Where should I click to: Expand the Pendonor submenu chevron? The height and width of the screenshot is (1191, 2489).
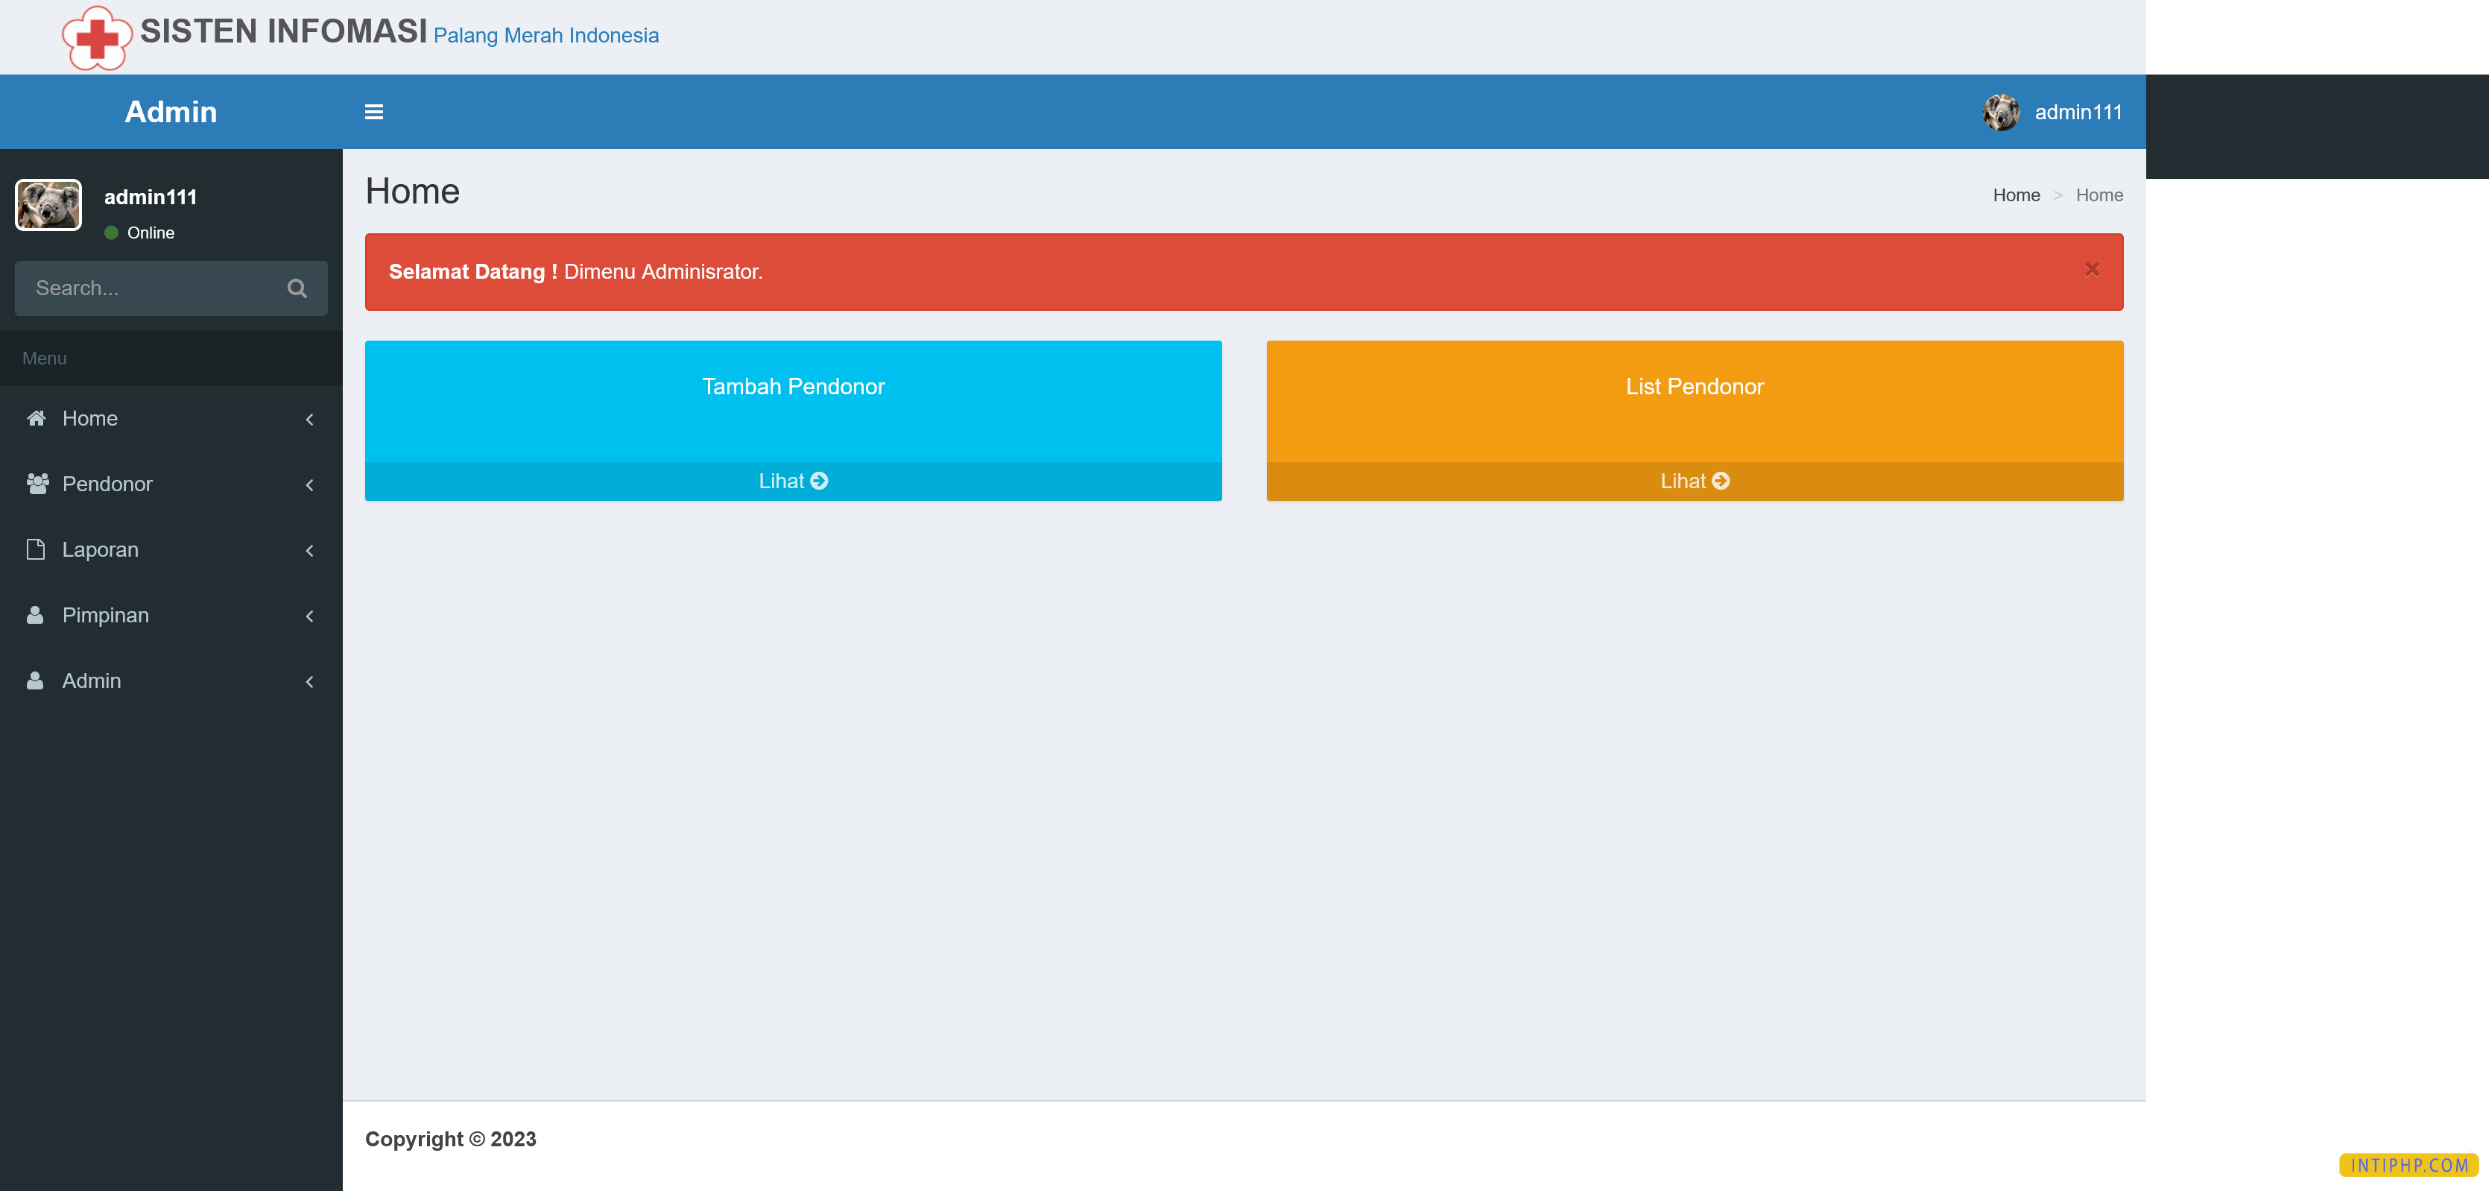click(x=309, y=484)
